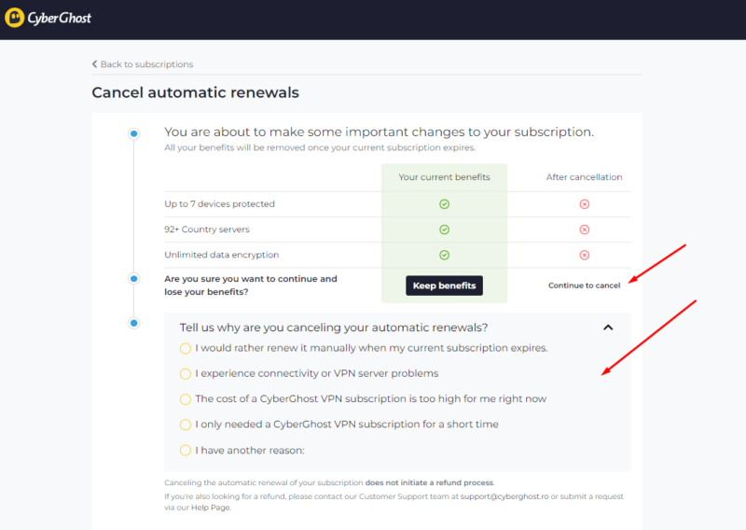This screenshot has height=530, width=746.
Task: Collapse the cancellation reasons section chevron
Action: pos(608,328)
